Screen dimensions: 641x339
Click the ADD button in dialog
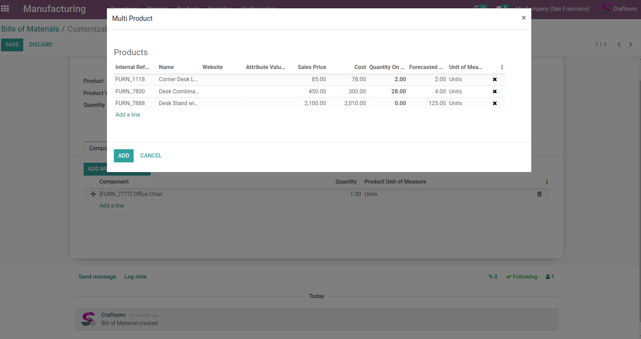(x=124, y=156)
